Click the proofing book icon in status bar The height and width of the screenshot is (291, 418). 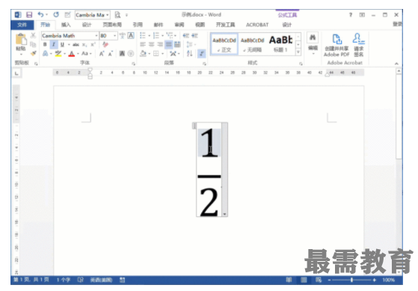[x=80, y=280]
